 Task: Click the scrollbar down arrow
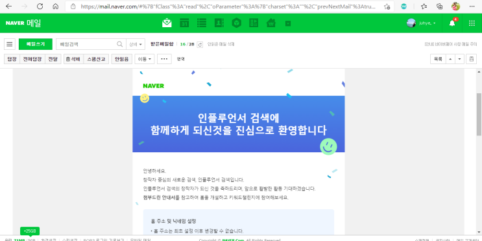[479, 232]
